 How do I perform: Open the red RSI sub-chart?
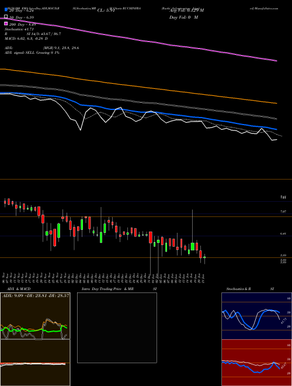[x=256, y=363]
